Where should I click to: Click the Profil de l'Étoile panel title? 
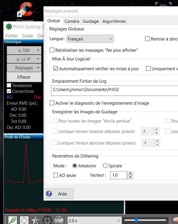pyautogui.click(x=24, y=137)
